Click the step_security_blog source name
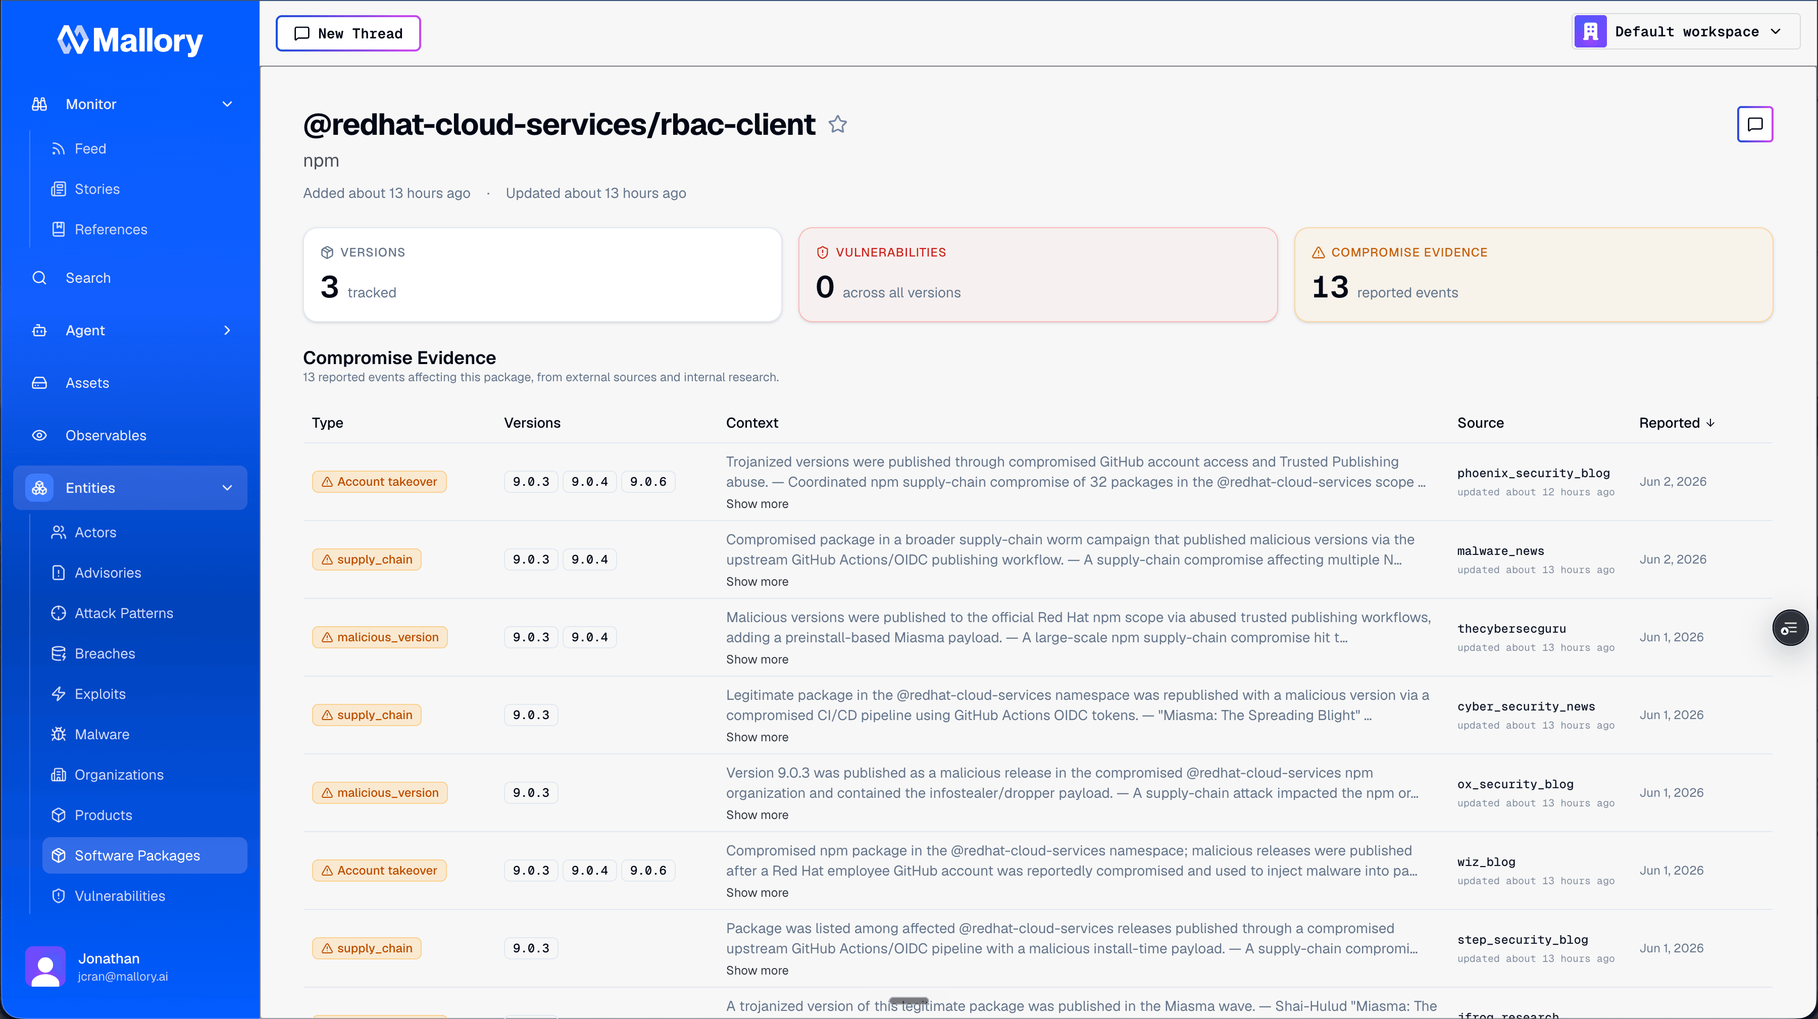Screen dimensions: 1818x1019 (1522, 939)
